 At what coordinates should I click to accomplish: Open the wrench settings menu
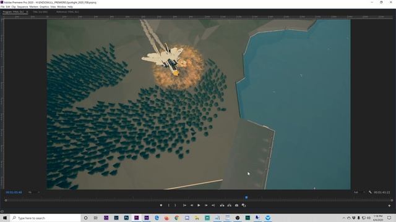(370, 192)
